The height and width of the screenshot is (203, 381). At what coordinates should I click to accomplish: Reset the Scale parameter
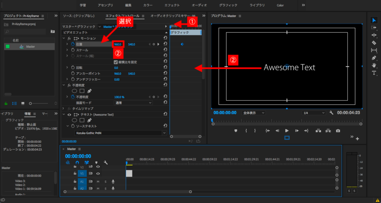pyautogui.click(x=165, y=50)
